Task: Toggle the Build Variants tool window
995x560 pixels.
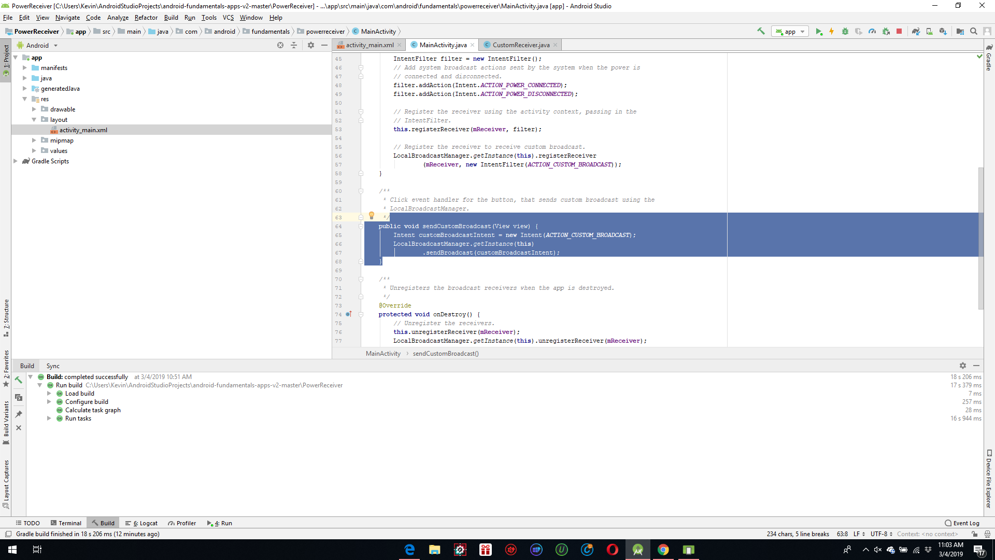Action: click(x=6, y=423)
